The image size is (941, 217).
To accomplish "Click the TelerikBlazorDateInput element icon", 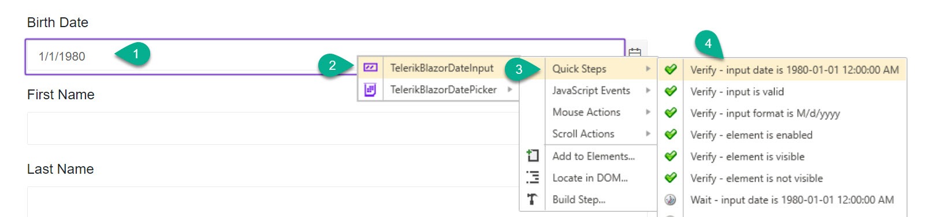I will coord(370,68).
